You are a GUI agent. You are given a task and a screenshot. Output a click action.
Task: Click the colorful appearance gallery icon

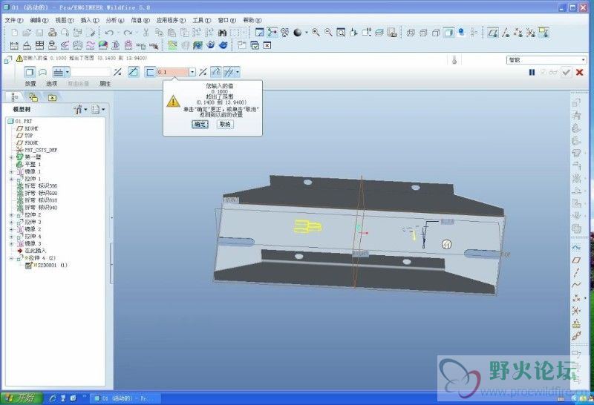[x=103, y=45]
